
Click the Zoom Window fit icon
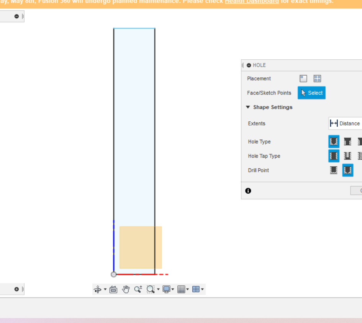pos(151,289)
